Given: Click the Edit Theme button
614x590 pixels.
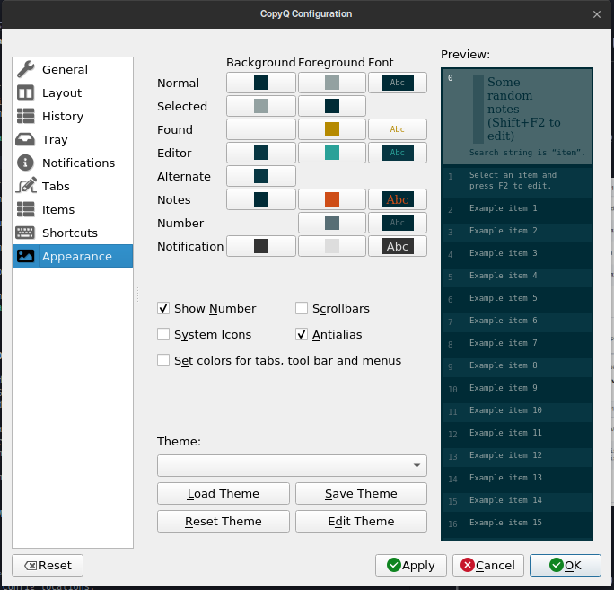Looking at the screenshot, I should (x=361, y=521).
